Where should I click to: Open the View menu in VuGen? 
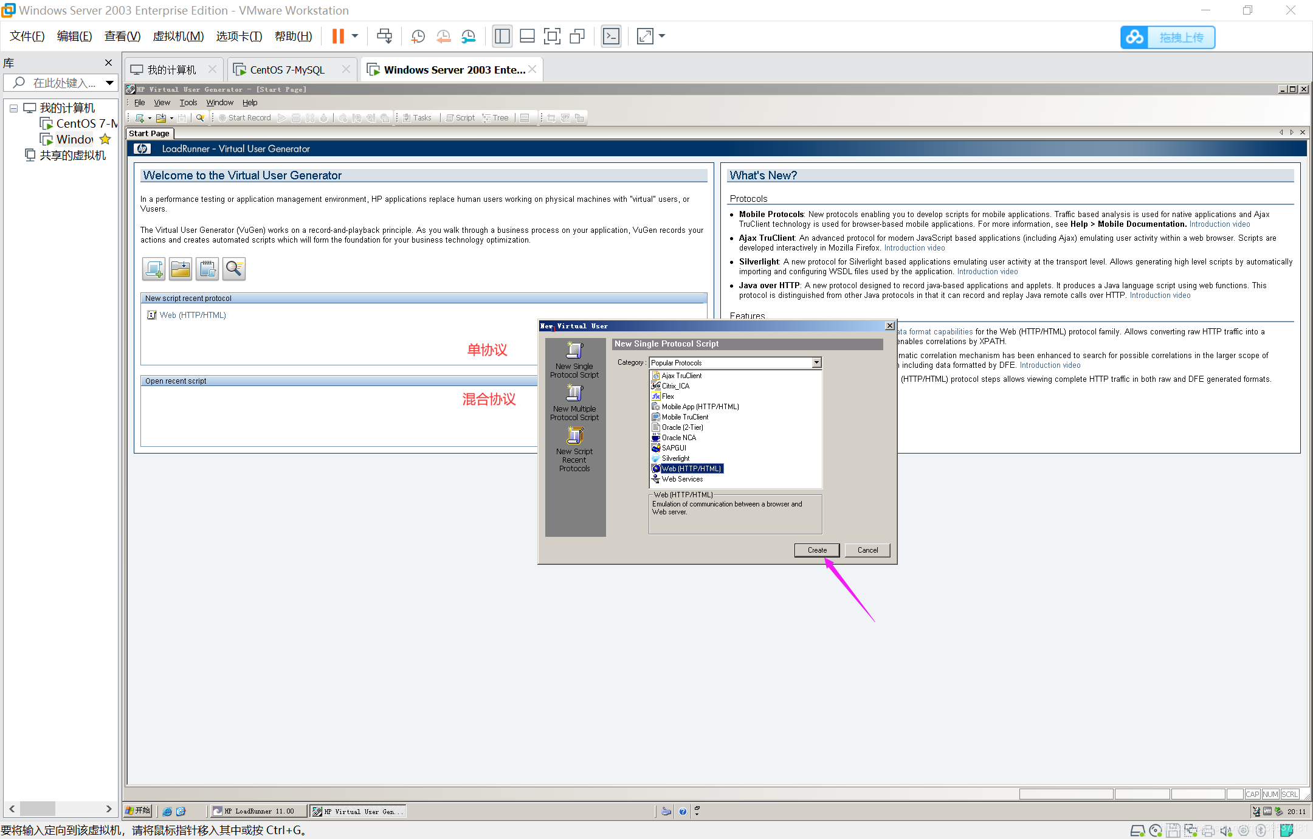point(162,103)
